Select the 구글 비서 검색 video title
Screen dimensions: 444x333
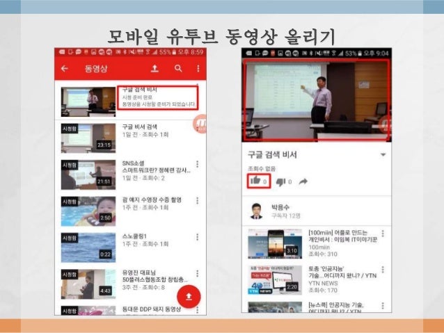point(140,127)
